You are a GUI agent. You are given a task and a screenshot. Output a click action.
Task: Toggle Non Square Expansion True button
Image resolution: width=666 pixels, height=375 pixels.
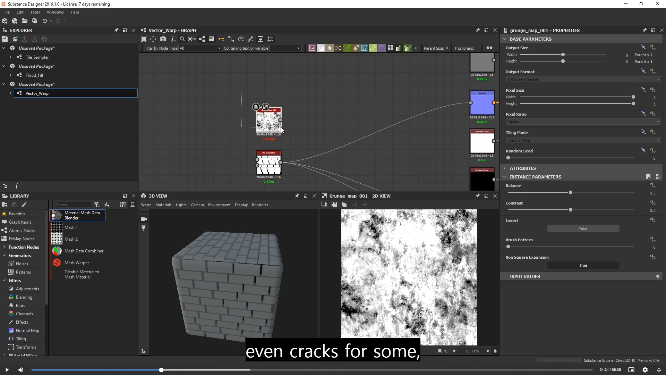tap(583, 265)
